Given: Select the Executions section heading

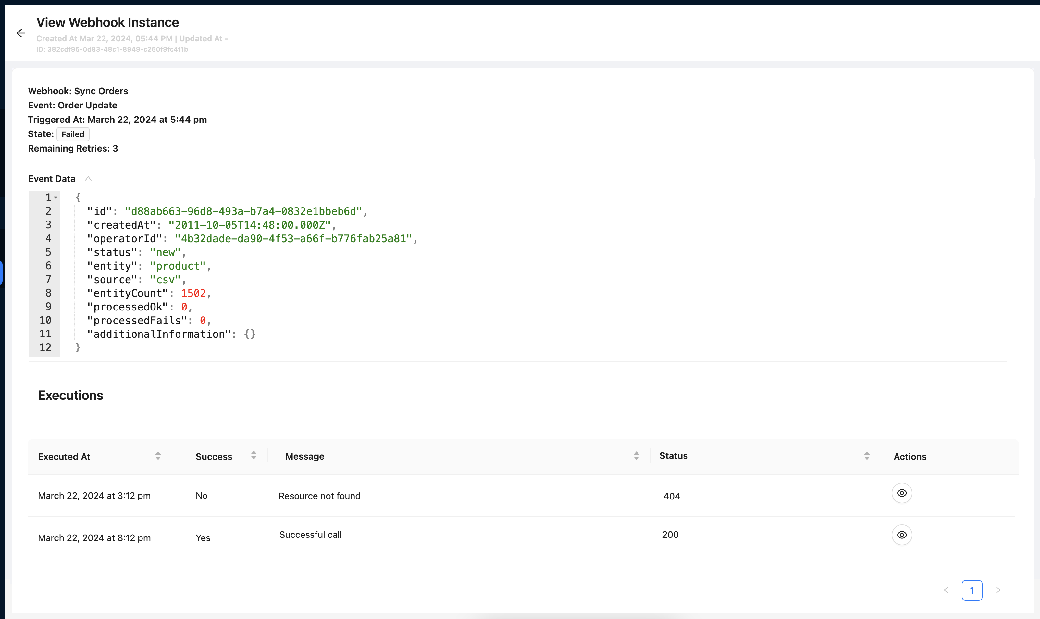Looking at the screenshot, I should (70, 395).
